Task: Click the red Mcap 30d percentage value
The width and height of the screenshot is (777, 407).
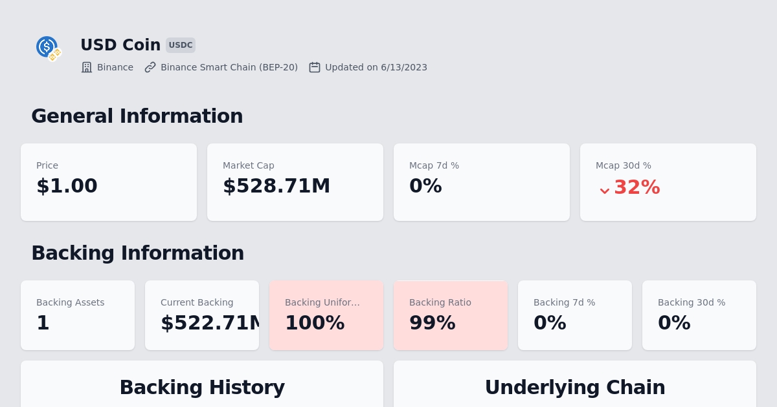Action: click(x=637, y=187)
